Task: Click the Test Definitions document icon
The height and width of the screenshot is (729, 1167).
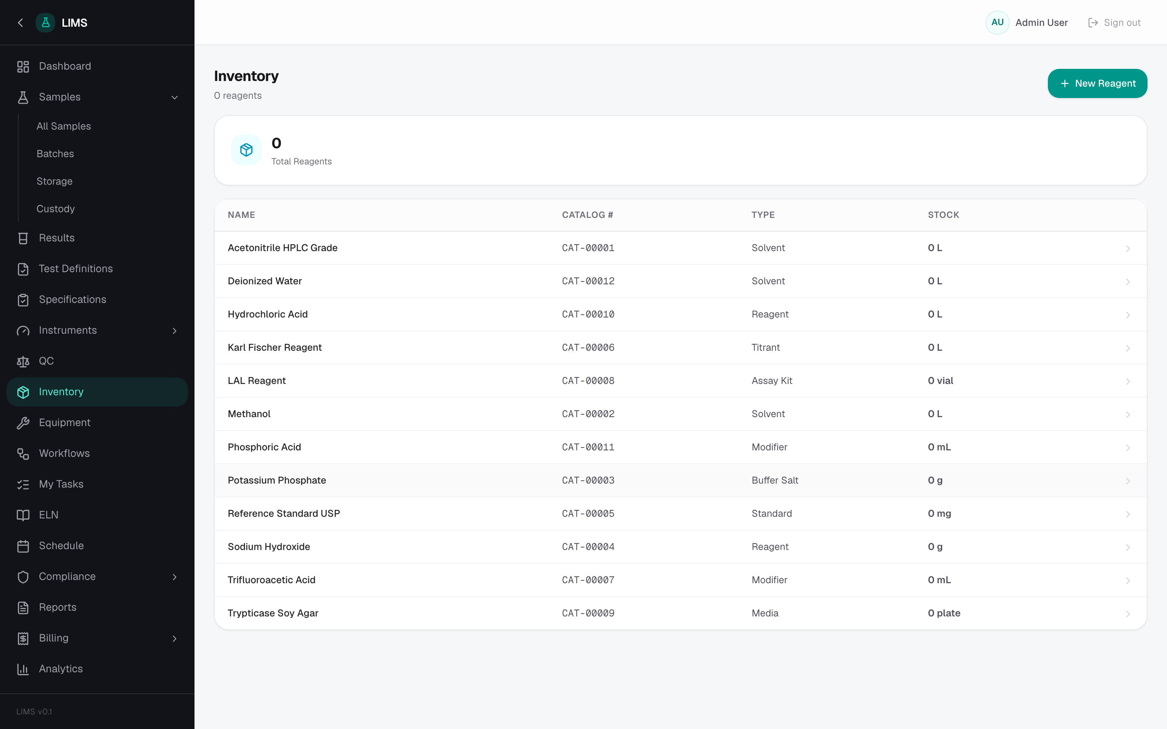Action: pyautogui.click(x=23, y=269)
